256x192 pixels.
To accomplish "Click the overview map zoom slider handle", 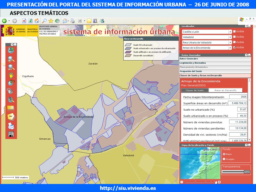I will coord(216,182).
